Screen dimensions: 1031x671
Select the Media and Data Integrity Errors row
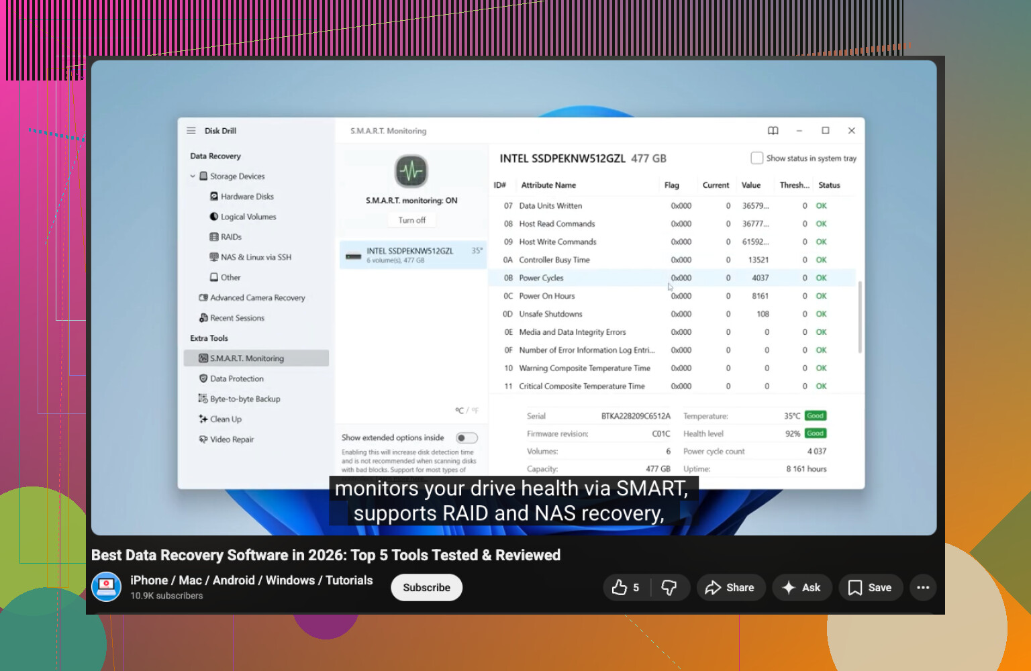[673, 332]
